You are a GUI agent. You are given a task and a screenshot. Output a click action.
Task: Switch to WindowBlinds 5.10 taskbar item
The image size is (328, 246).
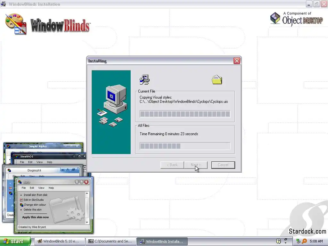pyautogui.click(x=59, y=241)
